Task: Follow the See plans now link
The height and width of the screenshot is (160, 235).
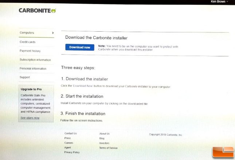Action: [x=30, y=118]
